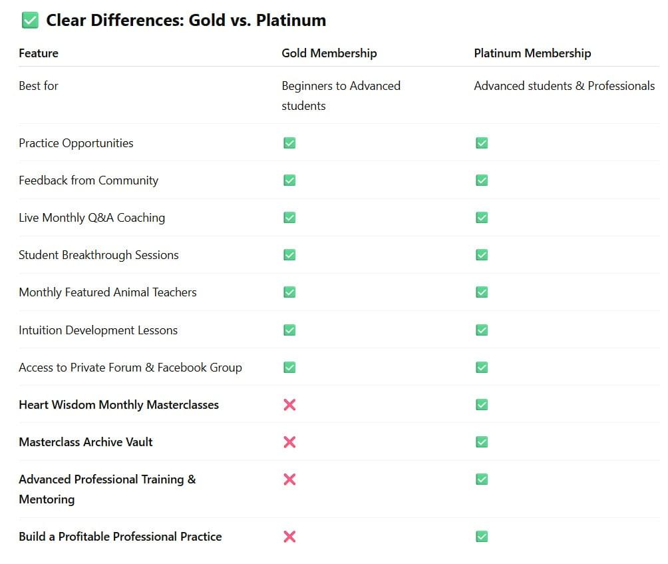The width and height of the screenshot is (668, 564).
Task: Click Platinum checkmark for Build a Profitable Practice
Action: (482, 537)
